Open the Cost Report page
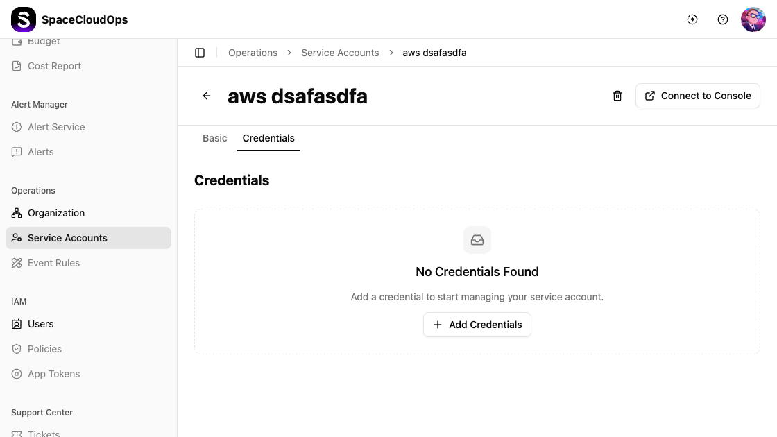Screen dimensions: 777x437 point(54,66)
